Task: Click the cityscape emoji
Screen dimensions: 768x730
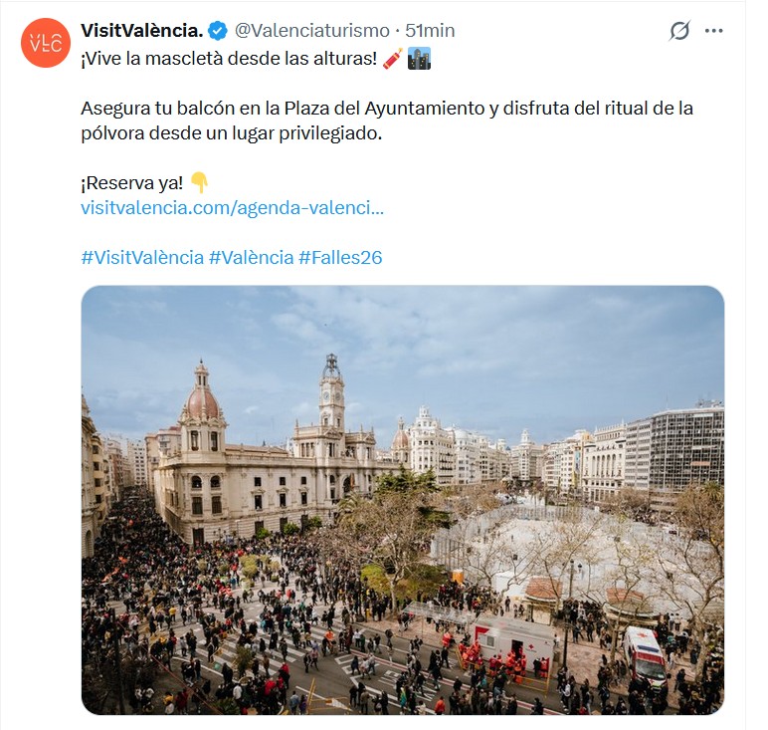Action: tap(419, 59)
